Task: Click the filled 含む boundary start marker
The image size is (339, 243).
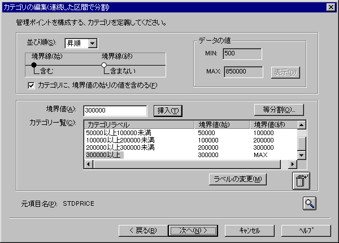Action: click(x=34, y=65)
